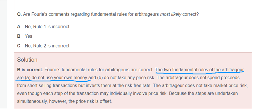Click the "Yes" answer text
This screenshot has width=253, height=109.
click(28, 36)
